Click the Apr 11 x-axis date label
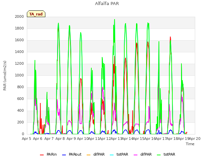 coord(94,139)
